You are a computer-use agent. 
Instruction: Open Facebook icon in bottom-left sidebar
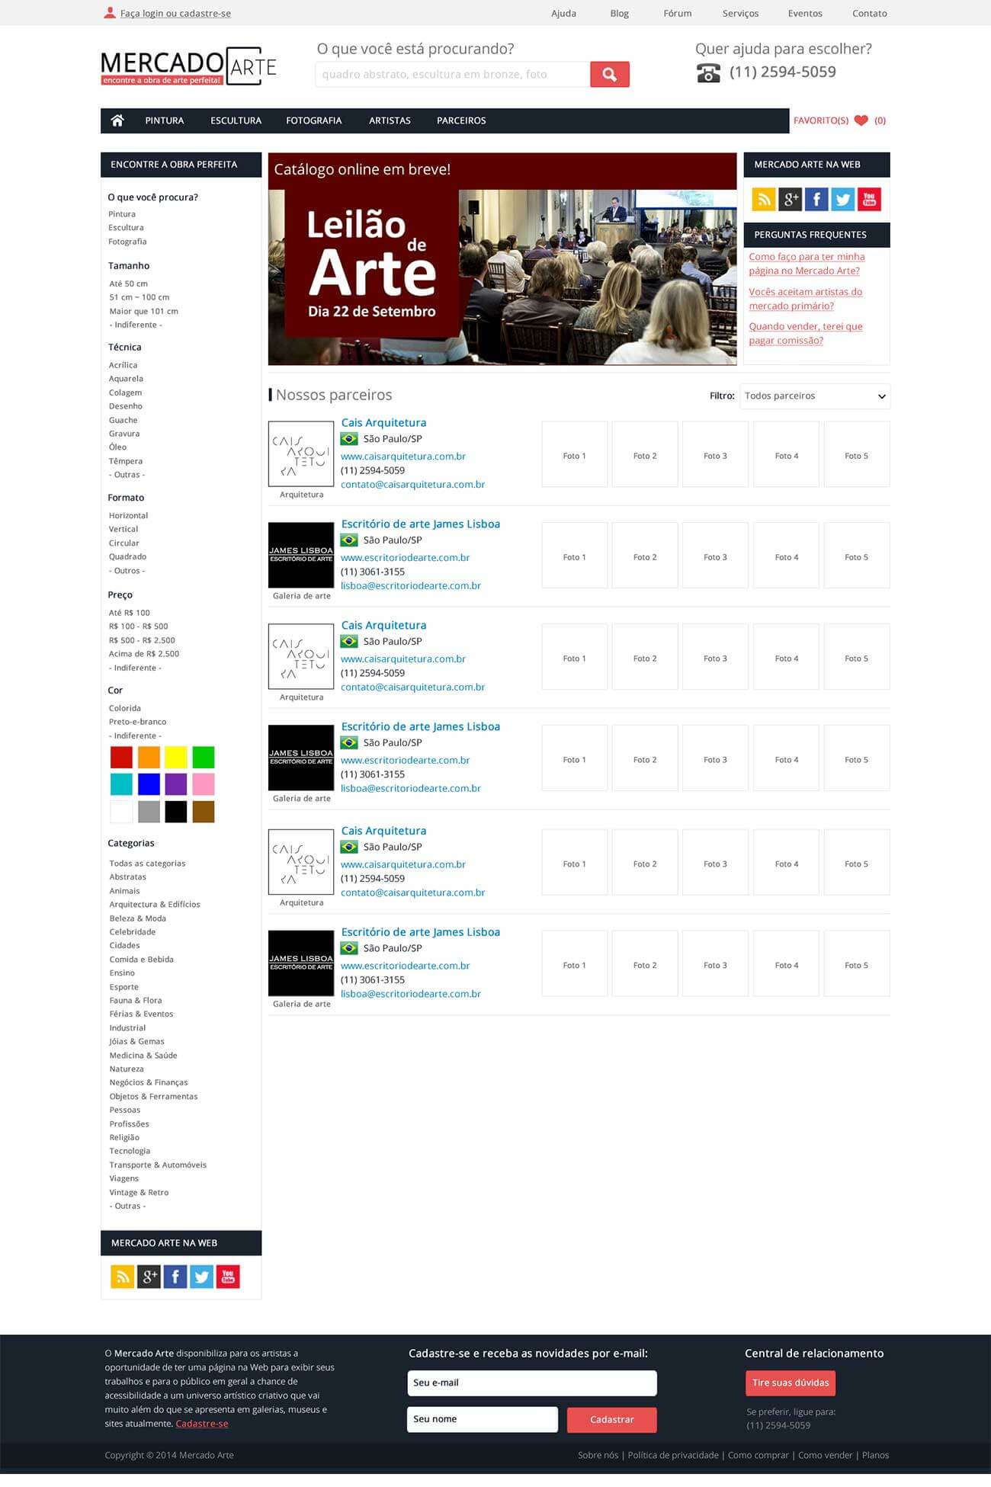click(x=175, y=1277)
